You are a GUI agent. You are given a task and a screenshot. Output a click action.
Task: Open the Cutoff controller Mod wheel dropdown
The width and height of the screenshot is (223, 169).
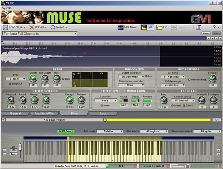(131, 77)
